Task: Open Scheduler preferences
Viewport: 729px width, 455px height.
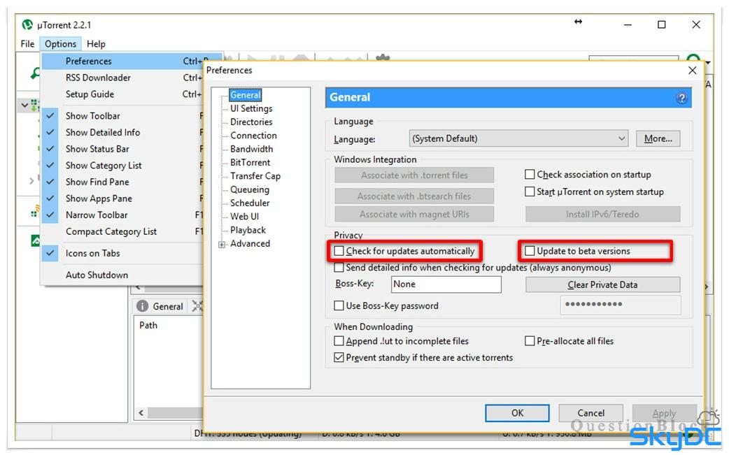Action: 250,203
